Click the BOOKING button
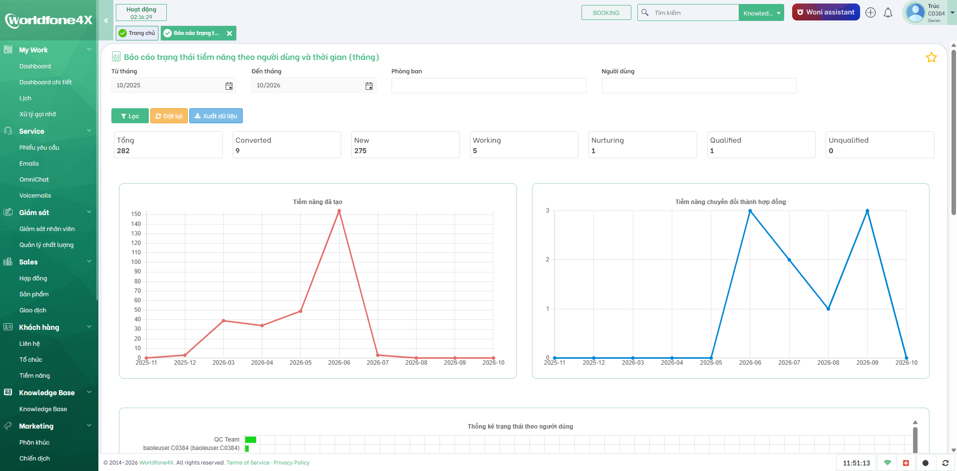This screenshot has width=957, height=471. (x=606, y=12)
